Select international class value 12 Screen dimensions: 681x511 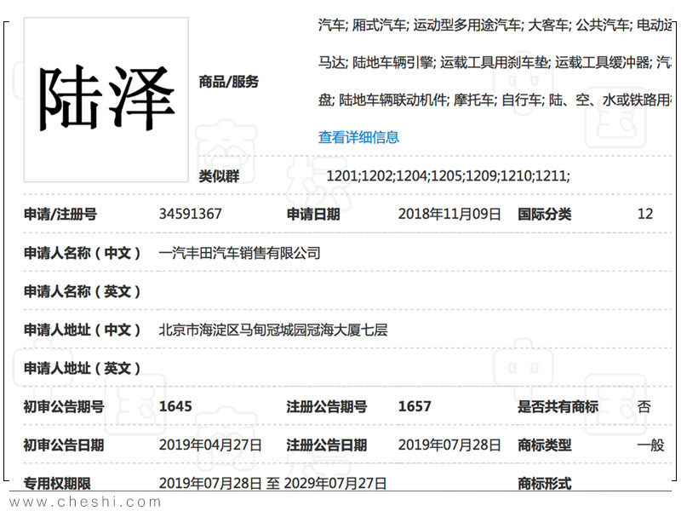coord(645,214)
